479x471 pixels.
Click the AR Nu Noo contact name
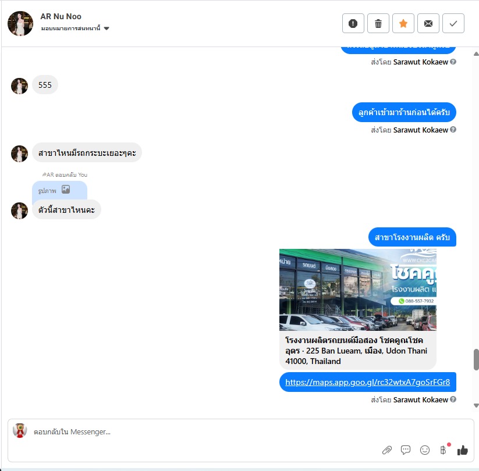61,16
